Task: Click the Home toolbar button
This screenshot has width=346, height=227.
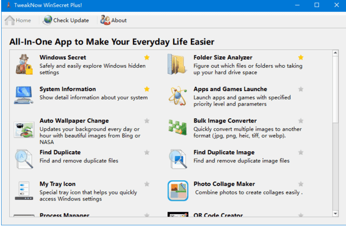Action: pos(18,21)
